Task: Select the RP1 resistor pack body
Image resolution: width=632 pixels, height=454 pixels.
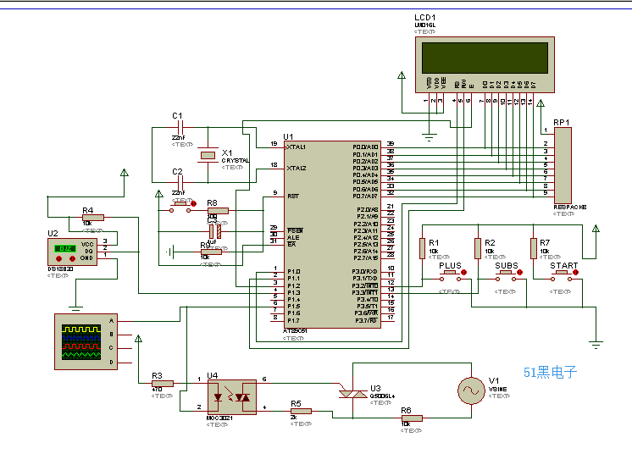Action: [x=563, y=165]
